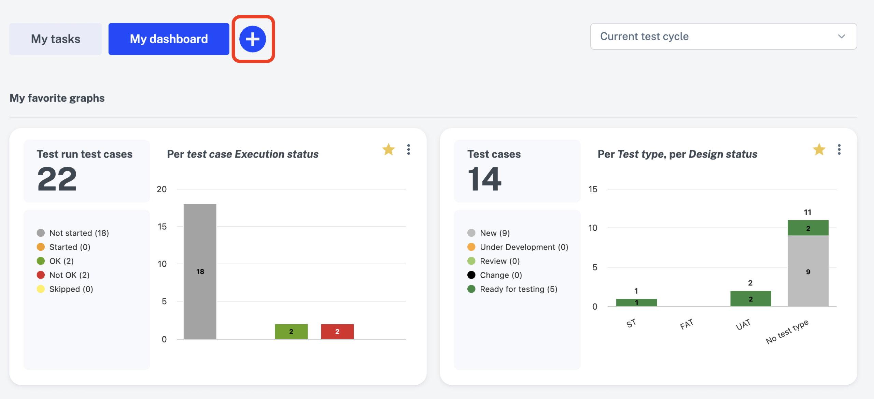Click the blue plus add dashboard button
Image resolution: width=874 pixels, height=399 pixels.
[252, 39]
